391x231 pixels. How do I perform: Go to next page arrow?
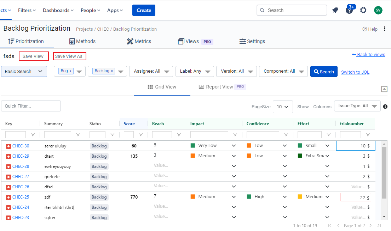tap(370, 225)
